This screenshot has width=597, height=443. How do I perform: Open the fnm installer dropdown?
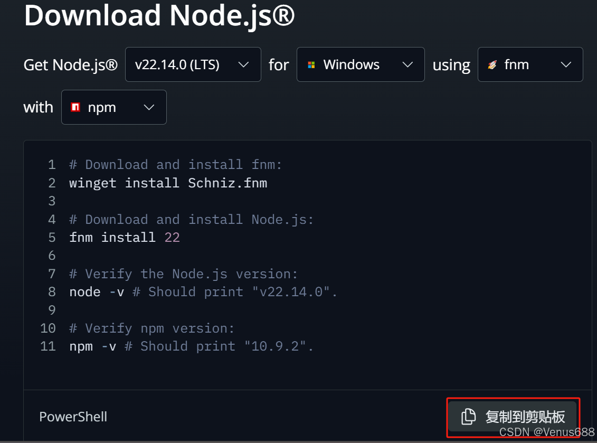tap(530, 64)
